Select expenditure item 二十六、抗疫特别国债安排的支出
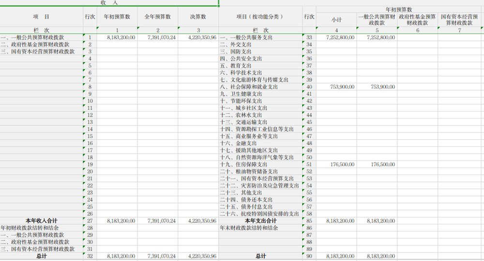The width and height of the screenshot is (484, 261). pyautogui.click(x=260, y=214)
